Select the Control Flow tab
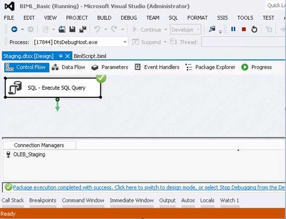The height and width of the screenshot is (219, 286). point(27,68)
